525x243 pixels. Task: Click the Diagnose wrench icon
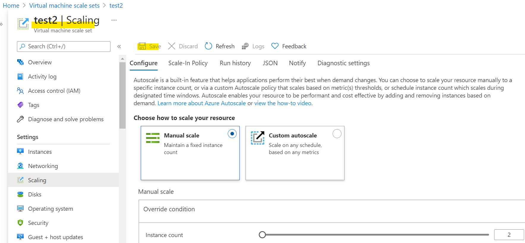tap(20, 119)
